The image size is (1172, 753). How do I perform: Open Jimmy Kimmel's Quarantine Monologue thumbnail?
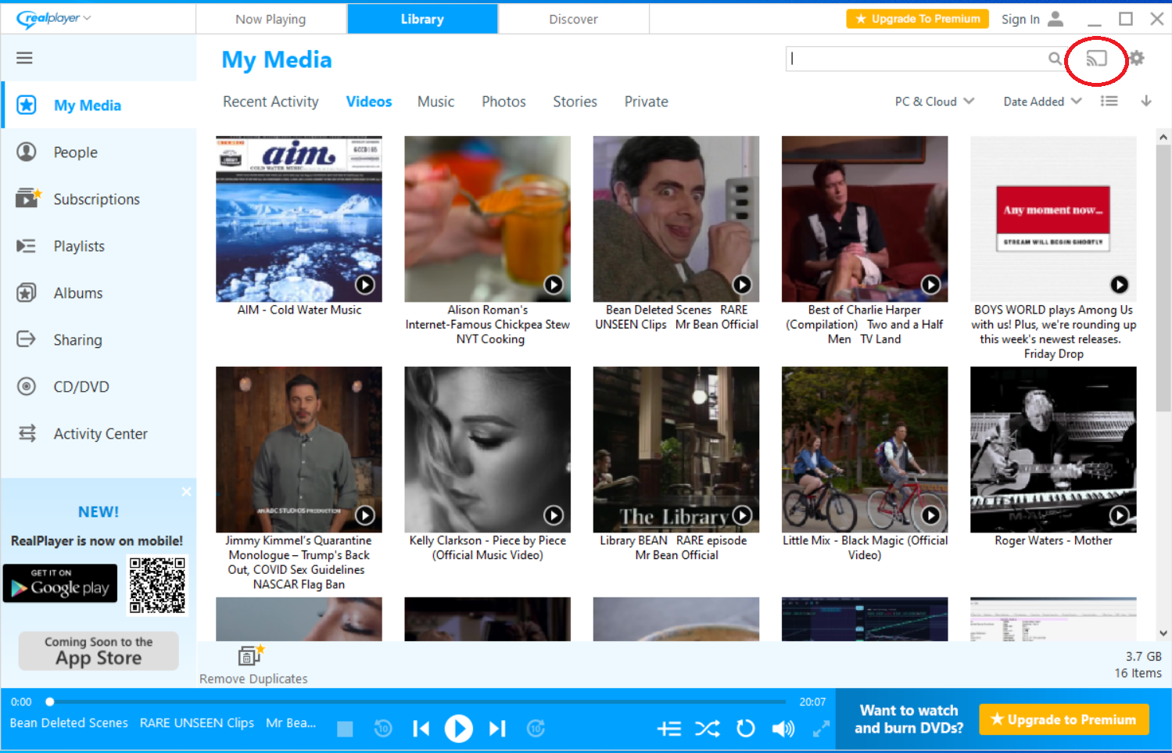coord(299,450)
